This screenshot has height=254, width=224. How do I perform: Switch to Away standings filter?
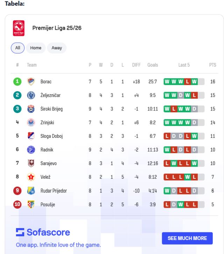click(x=57, y=48)
